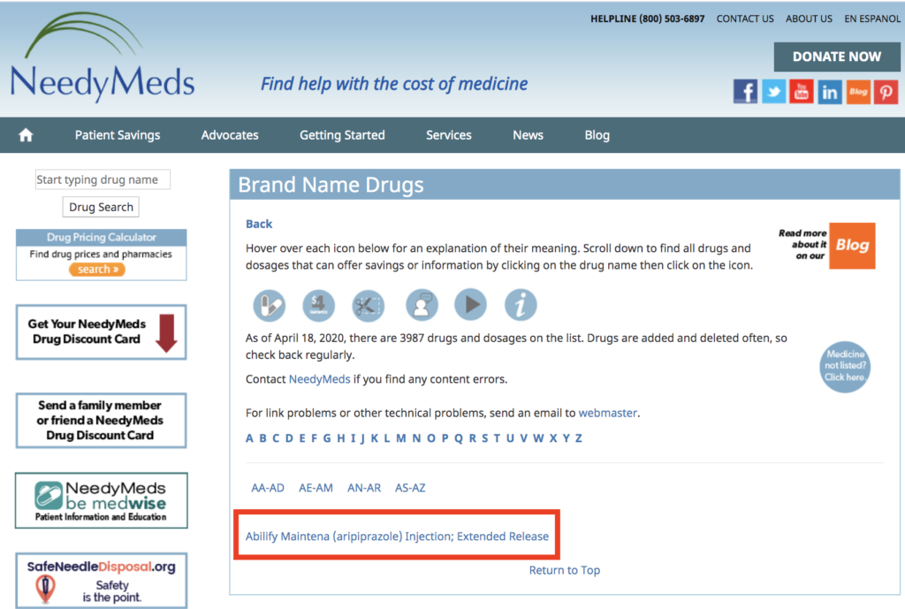Click the home icon in the navigation bar
The image size is (905, 609).
point(26,134)
